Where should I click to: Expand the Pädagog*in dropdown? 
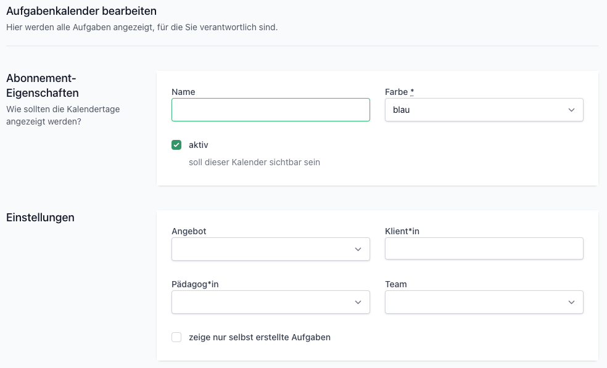pos(271,302)
